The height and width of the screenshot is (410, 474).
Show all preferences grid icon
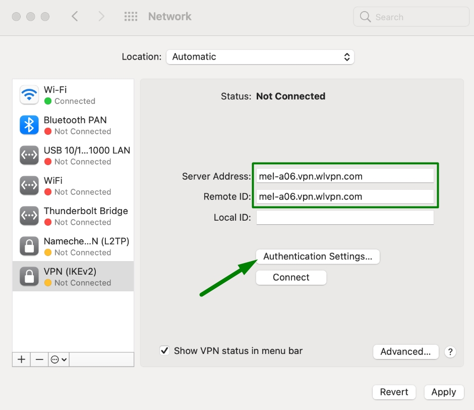pos(131,16)
